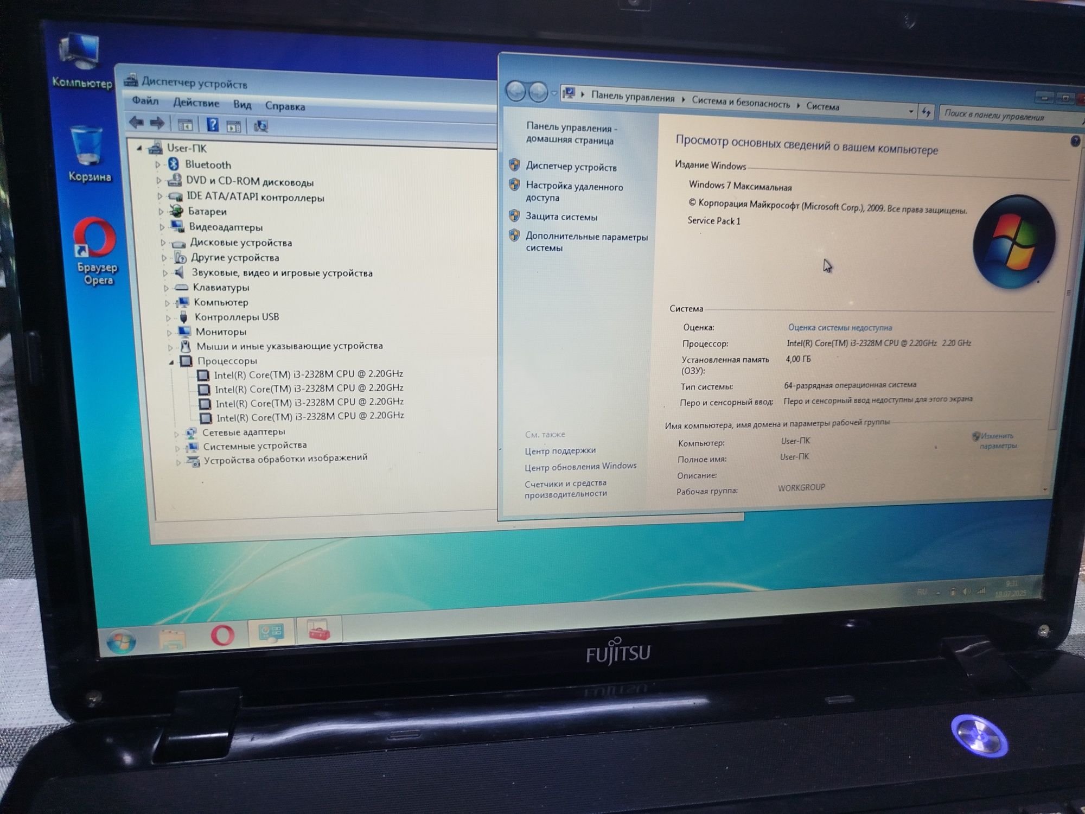Click Панель управления breadcrumb
The image size is (1085, 814).
tap(633, 98)
